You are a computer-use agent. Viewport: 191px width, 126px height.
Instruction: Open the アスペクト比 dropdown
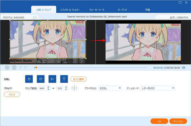110,88
